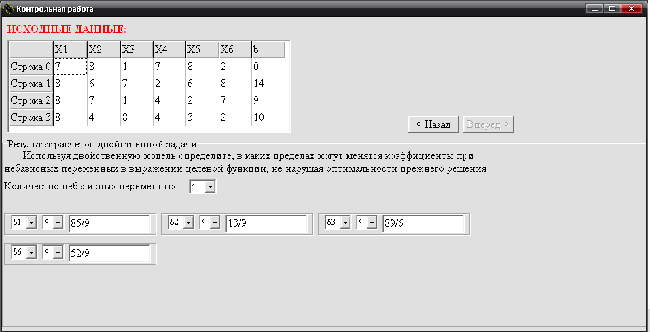This screenshot has height=332, width=650.
Task: Select the X5 column header
Action: 202,50
